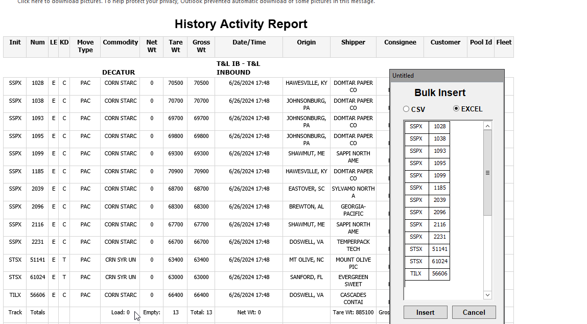587x324 pixels.
Task: Click 1095 cell in Bulk Insert list
Action: point(439,164)
